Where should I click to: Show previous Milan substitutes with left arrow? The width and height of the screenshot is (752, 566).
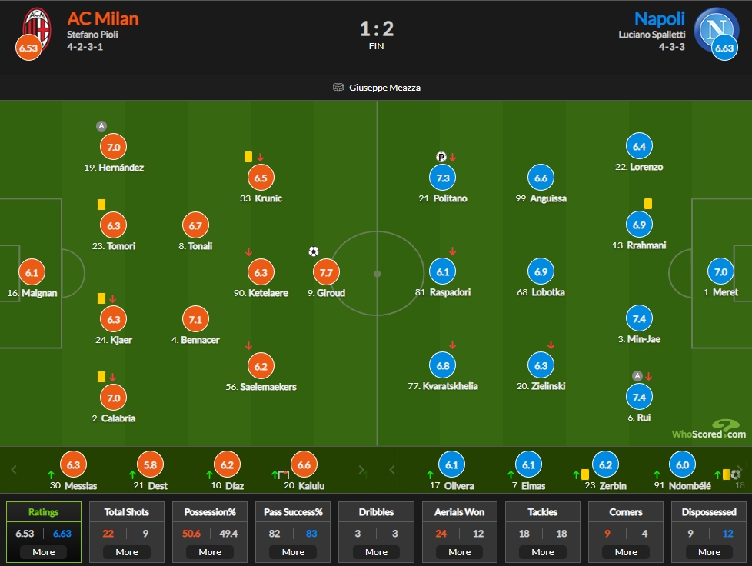[x=14, y=470]
